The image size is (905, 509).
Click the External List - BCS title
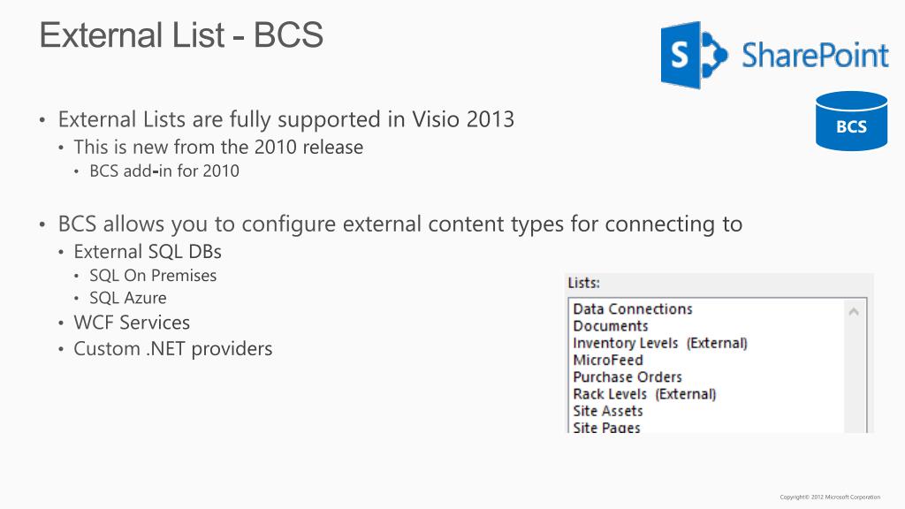[181, 34]
